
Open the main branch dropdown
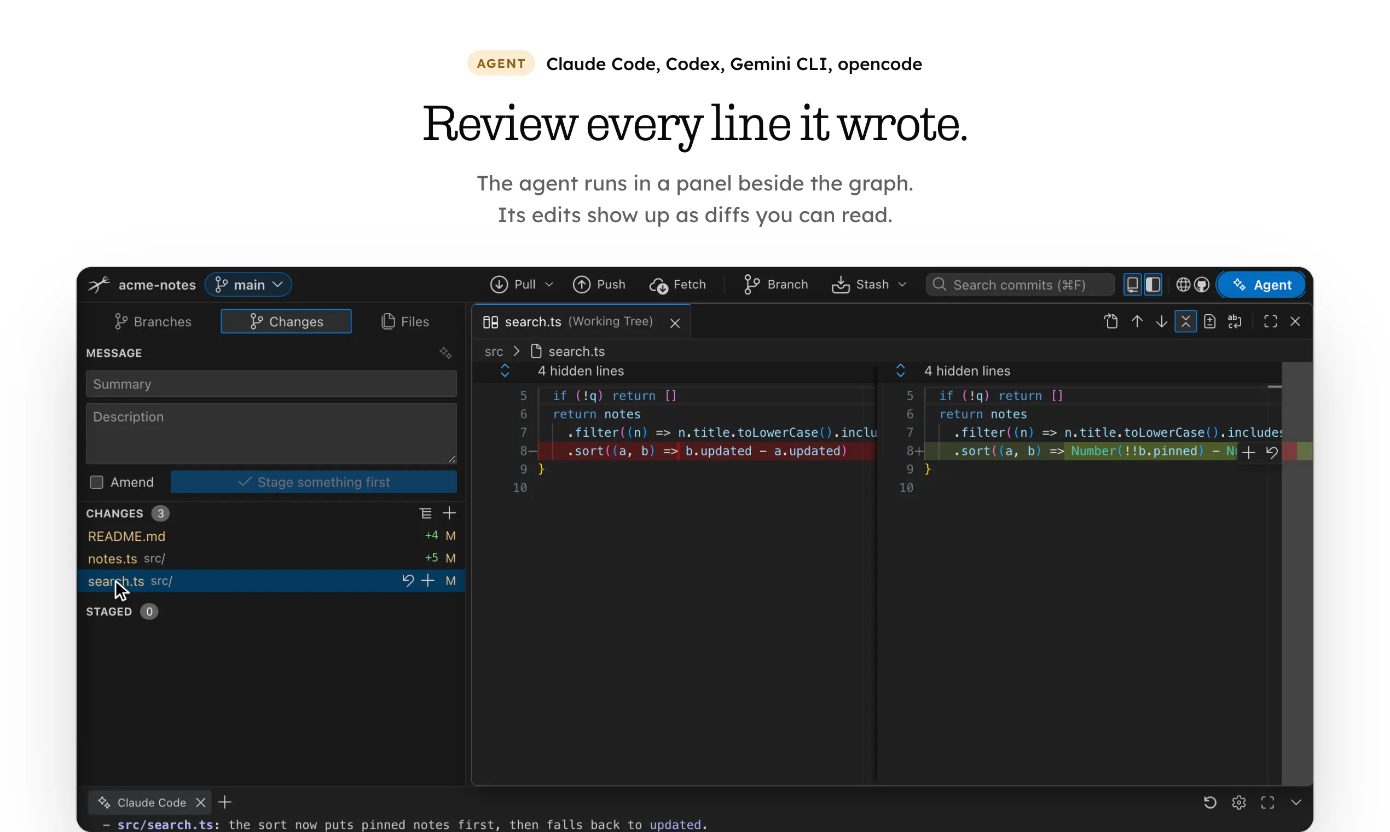click(248, 285)
